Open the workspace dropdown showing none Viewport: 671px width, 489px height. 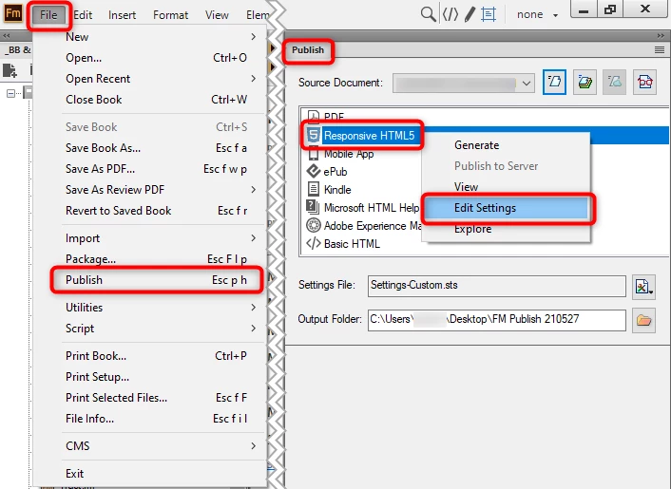point(537,14)
